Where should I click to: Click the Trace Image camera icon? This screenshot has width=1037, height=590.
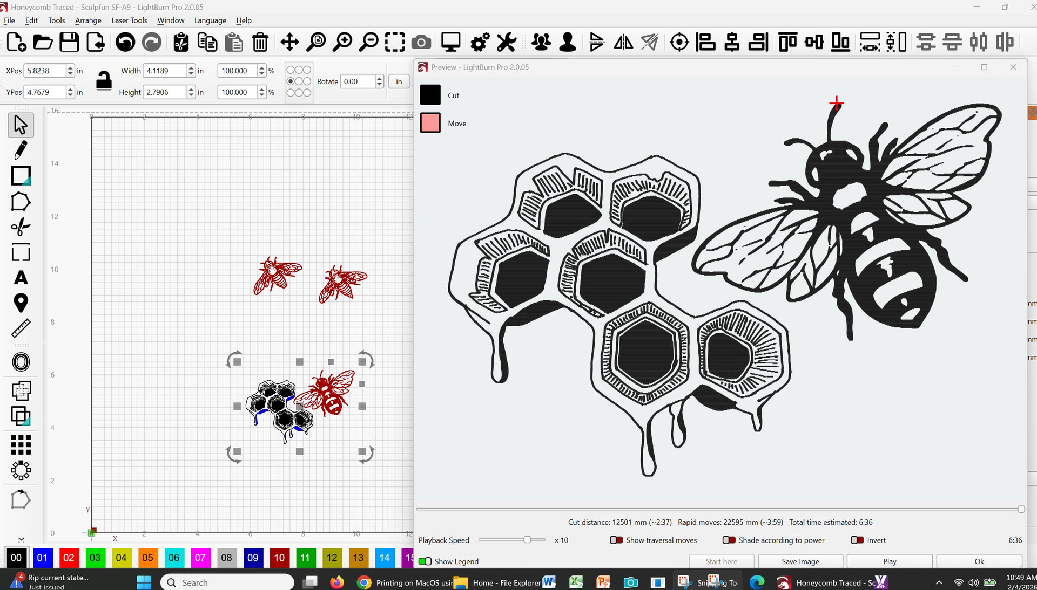click(x=421, y=42)
